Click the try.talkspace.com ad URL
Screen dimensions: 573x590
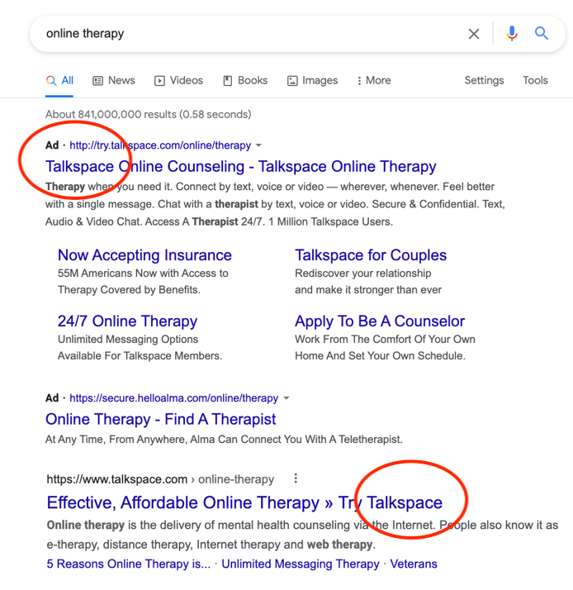[160, 145]
